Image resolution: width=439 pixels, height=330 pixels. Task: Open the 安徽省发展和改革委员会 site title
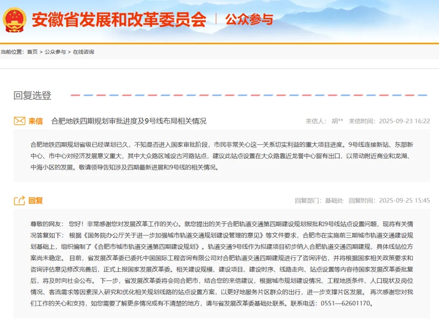coord(119,20)
